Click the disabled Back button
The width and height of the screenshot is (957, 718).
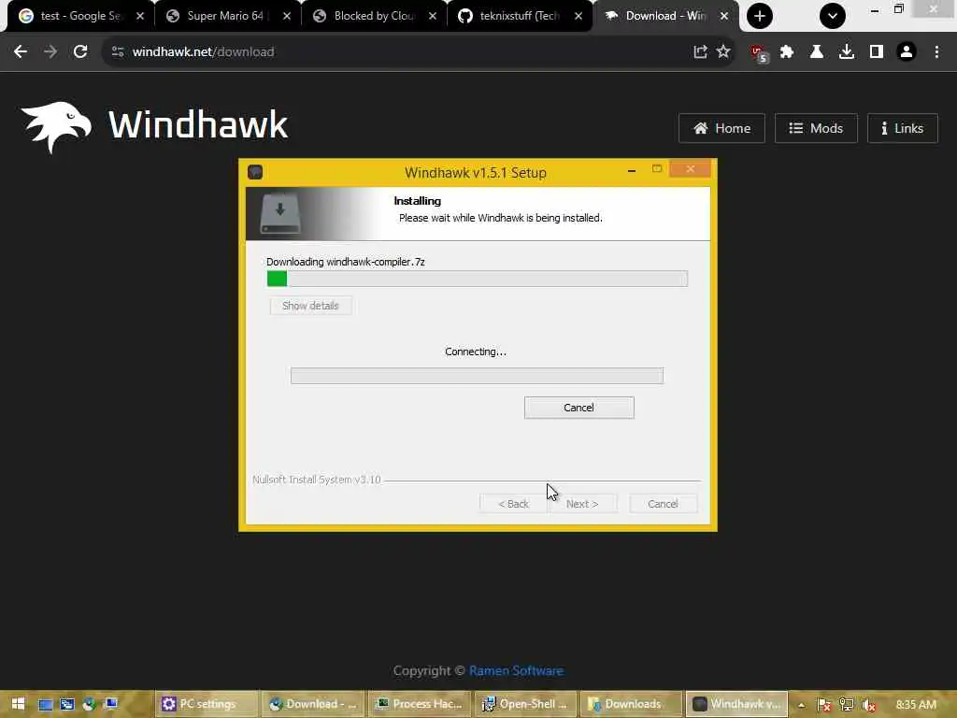tap(513, 504)
